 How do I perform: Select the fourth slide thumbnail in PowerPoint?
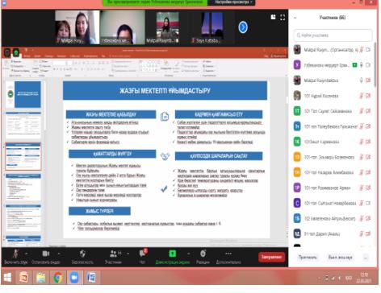tap(23, 188)
